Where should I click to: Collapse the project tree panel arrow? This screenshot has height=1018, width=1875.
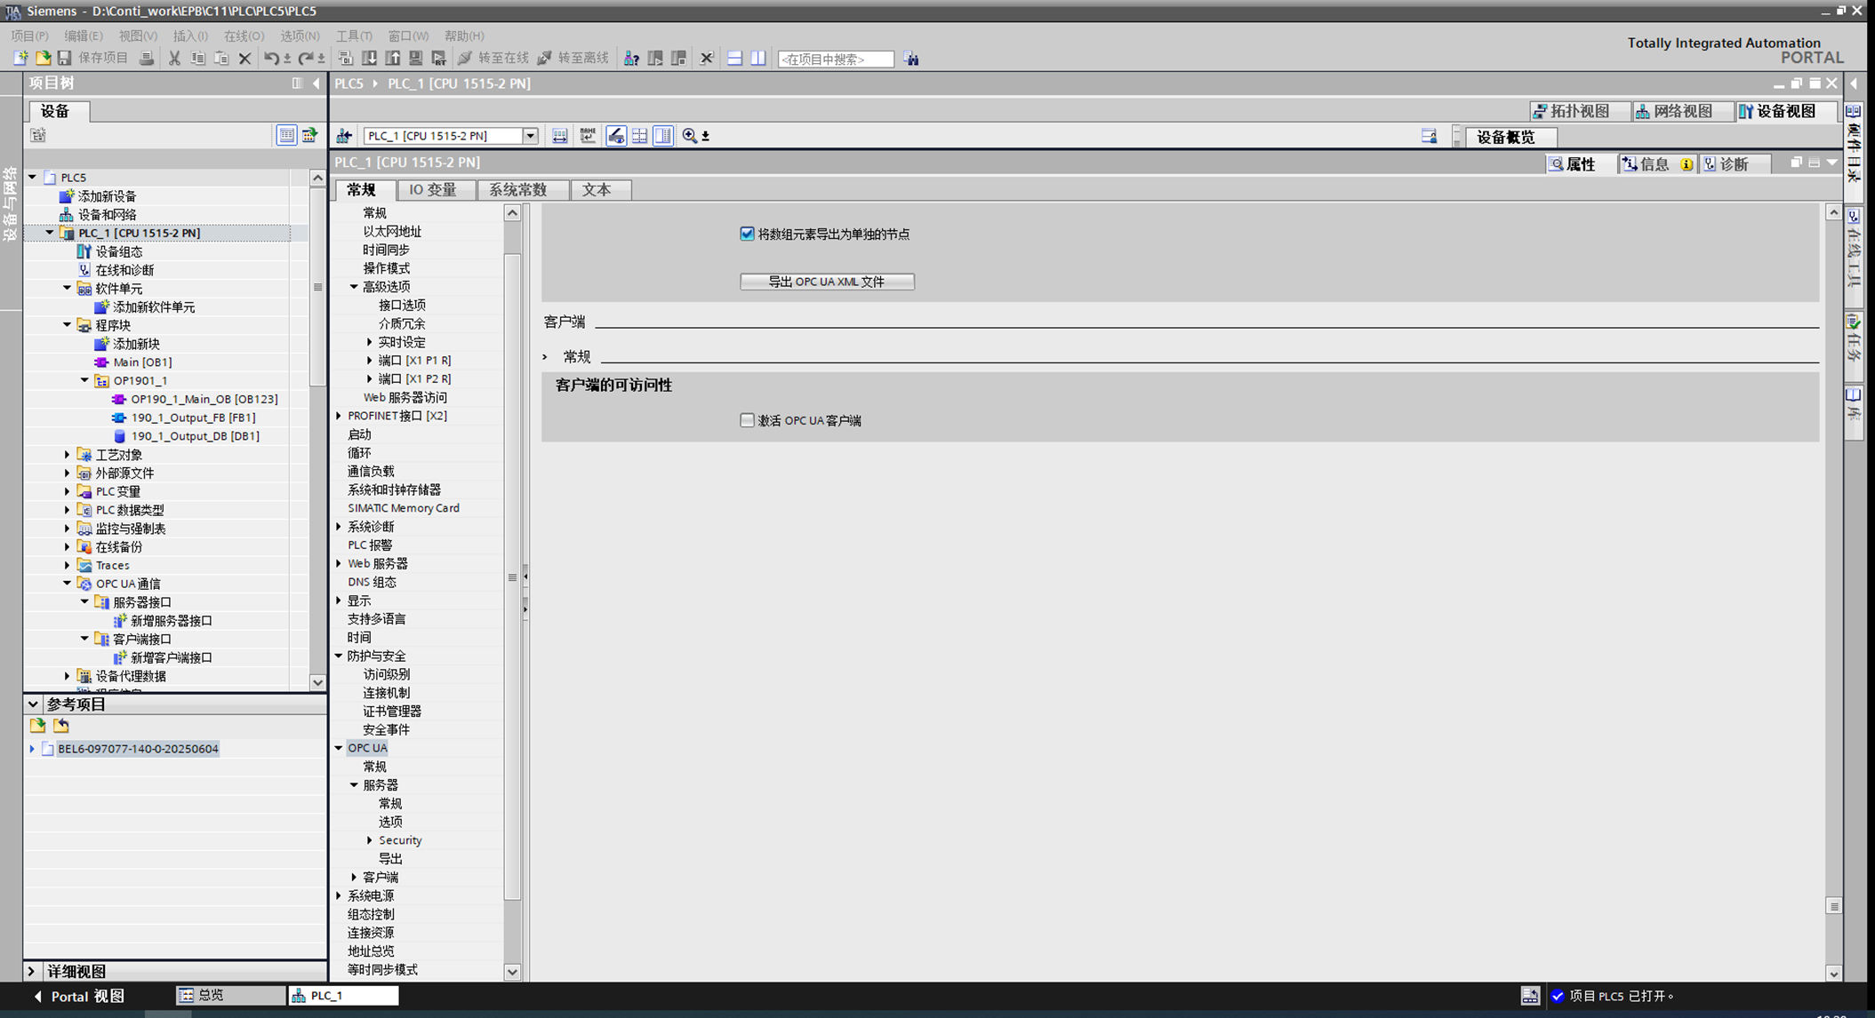317,84
